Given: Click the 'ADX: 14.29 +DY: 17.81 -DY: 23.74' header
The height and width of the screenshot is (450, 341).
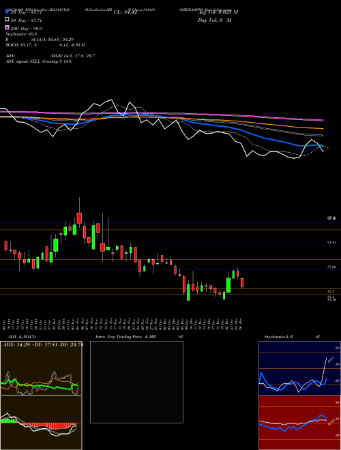Looking at the screenshot, I should tap(42, 344).
